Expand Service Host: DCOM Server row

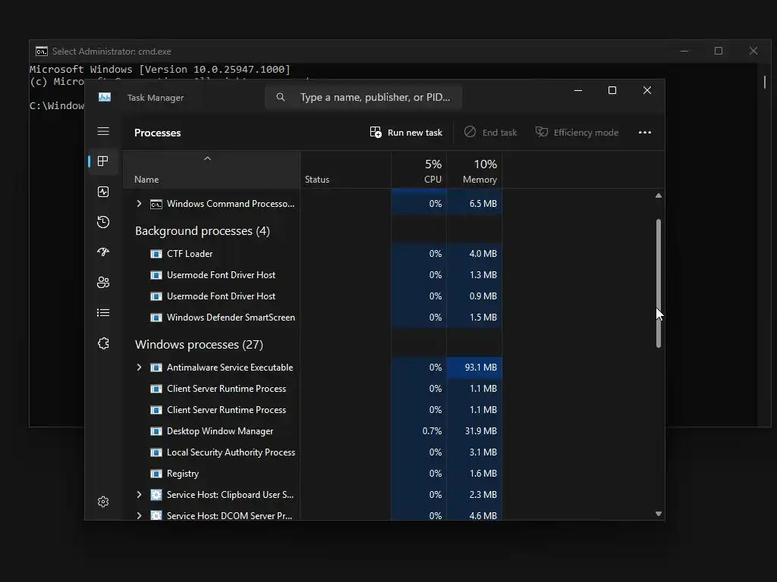pyautogui.click(x=140, y=515)
